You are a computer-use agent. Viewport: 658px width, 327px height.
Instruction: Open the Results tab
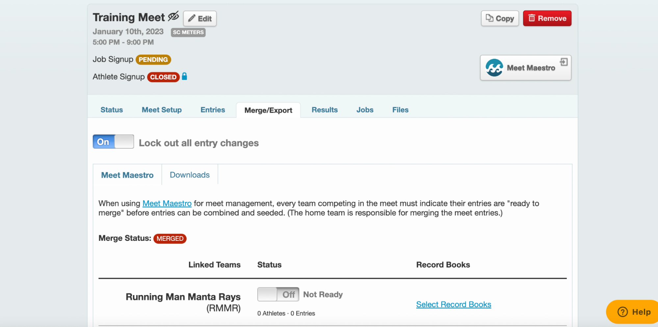click(325, 110)
